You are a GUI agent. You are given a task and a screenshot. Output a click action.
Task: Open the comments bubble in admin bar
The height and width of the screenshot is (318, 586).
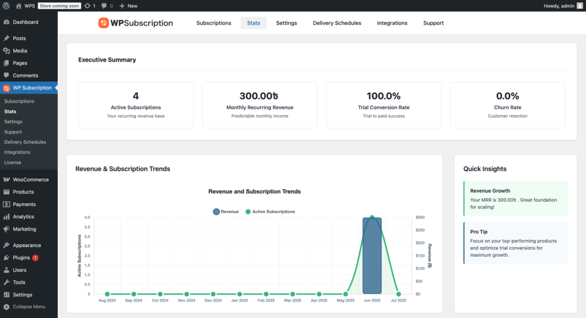point(104,6)
